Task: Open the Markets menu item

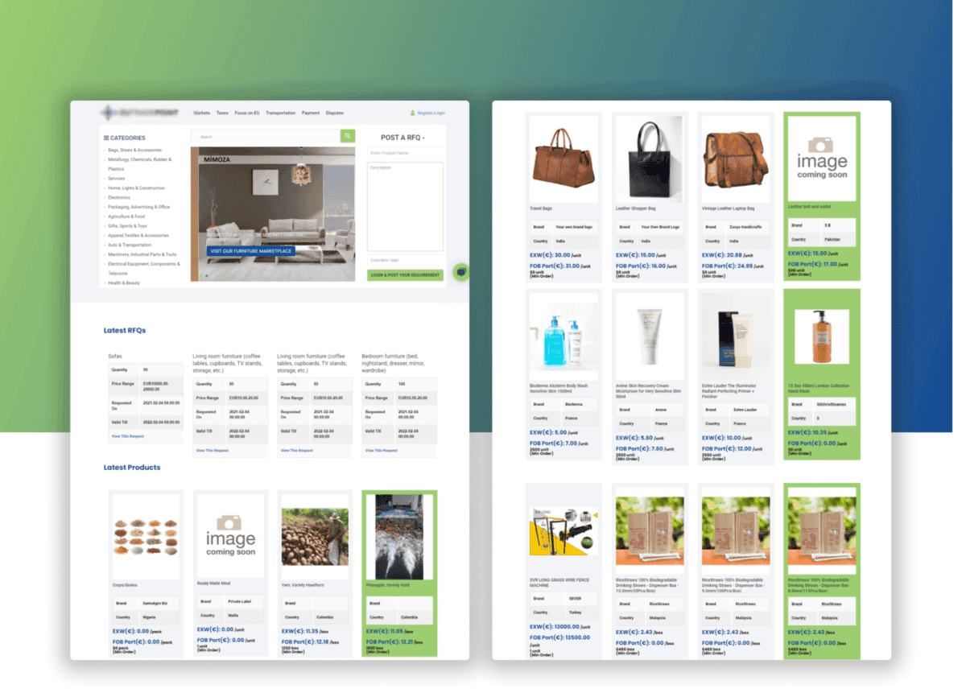Action: pyautogui.click(x=201, y=113)
